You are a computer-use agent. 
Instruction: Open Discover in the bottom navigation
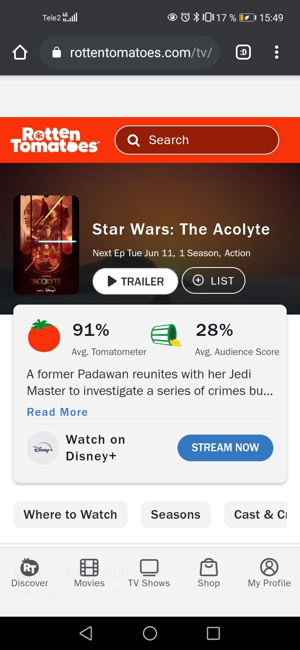(30, 573)
